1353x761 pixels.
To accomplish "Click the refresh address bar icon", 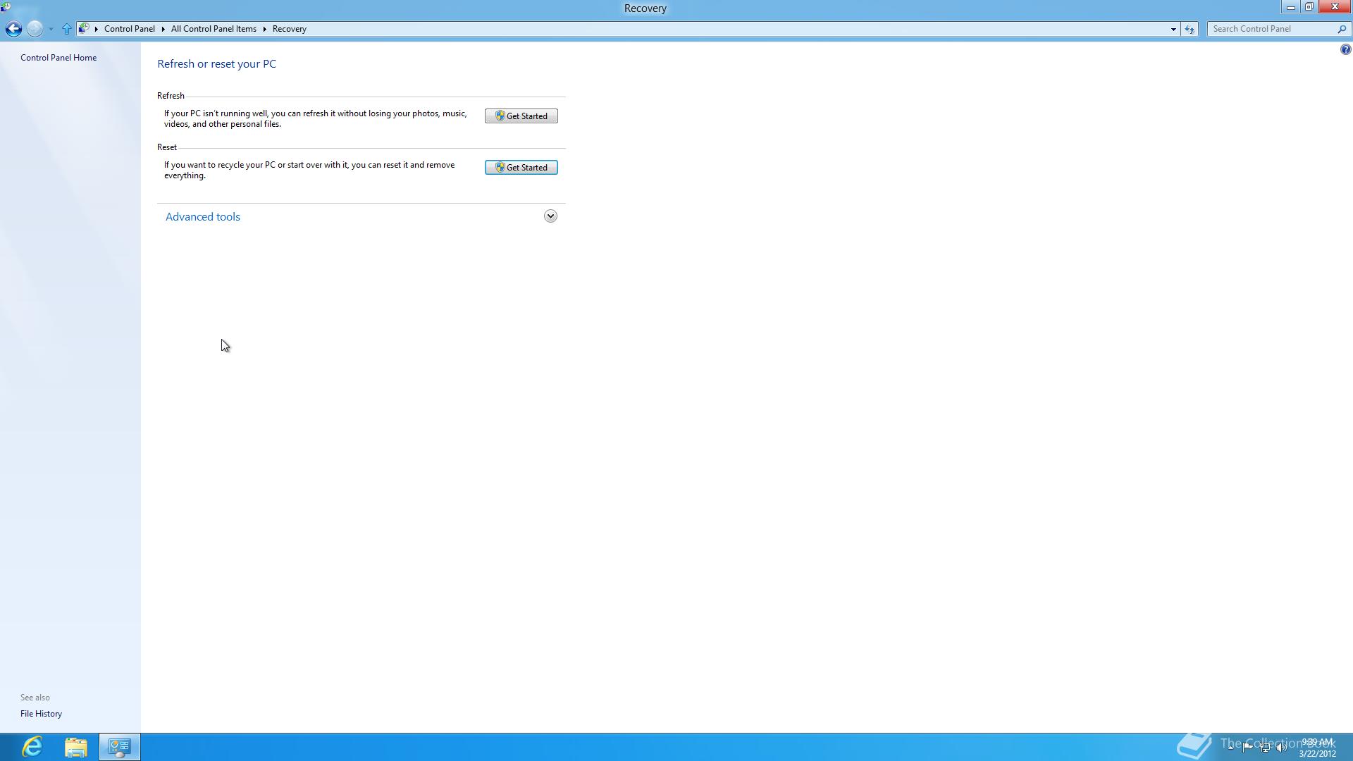I will point(1190,29).
